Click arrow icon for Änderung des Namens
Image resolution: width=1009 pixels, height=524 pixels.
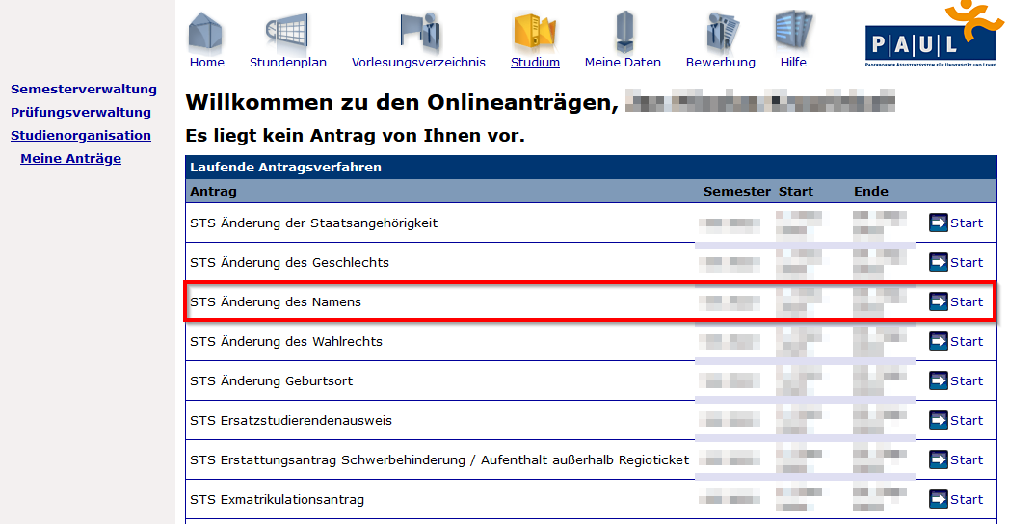point(939,302)
